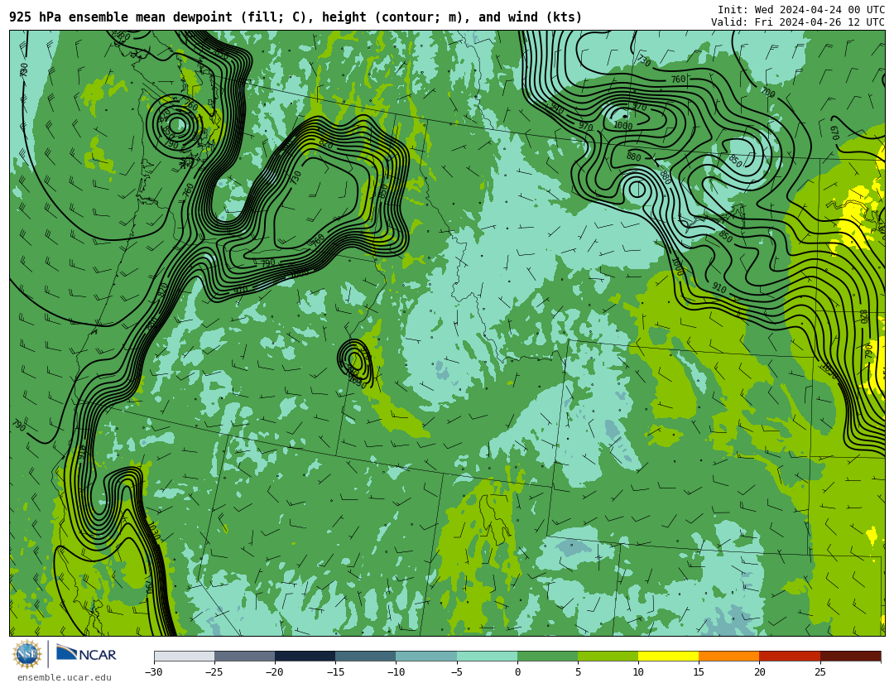This screenshot has width=894, height=688.
Task: Click the NSF logo icon
Action: 26,654
